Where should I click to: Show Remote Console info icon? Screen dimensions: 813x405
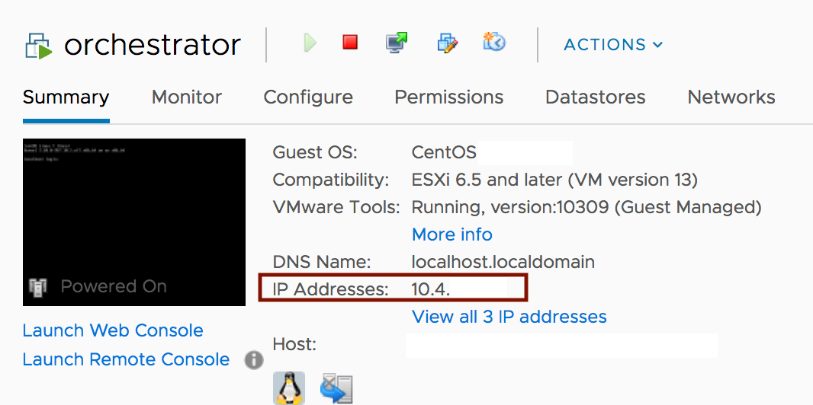[253, 360]
